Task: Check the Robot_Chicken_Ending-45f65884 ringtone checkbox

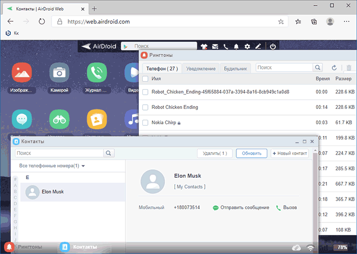Action: click(145, 92)
